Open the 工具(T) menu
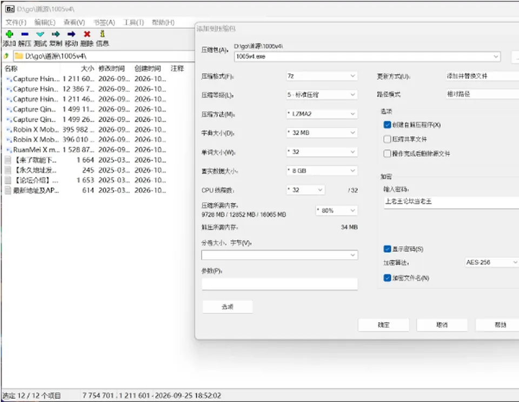Image resolution: width=519 pixels, height=402 pixels. click(134, 22)
